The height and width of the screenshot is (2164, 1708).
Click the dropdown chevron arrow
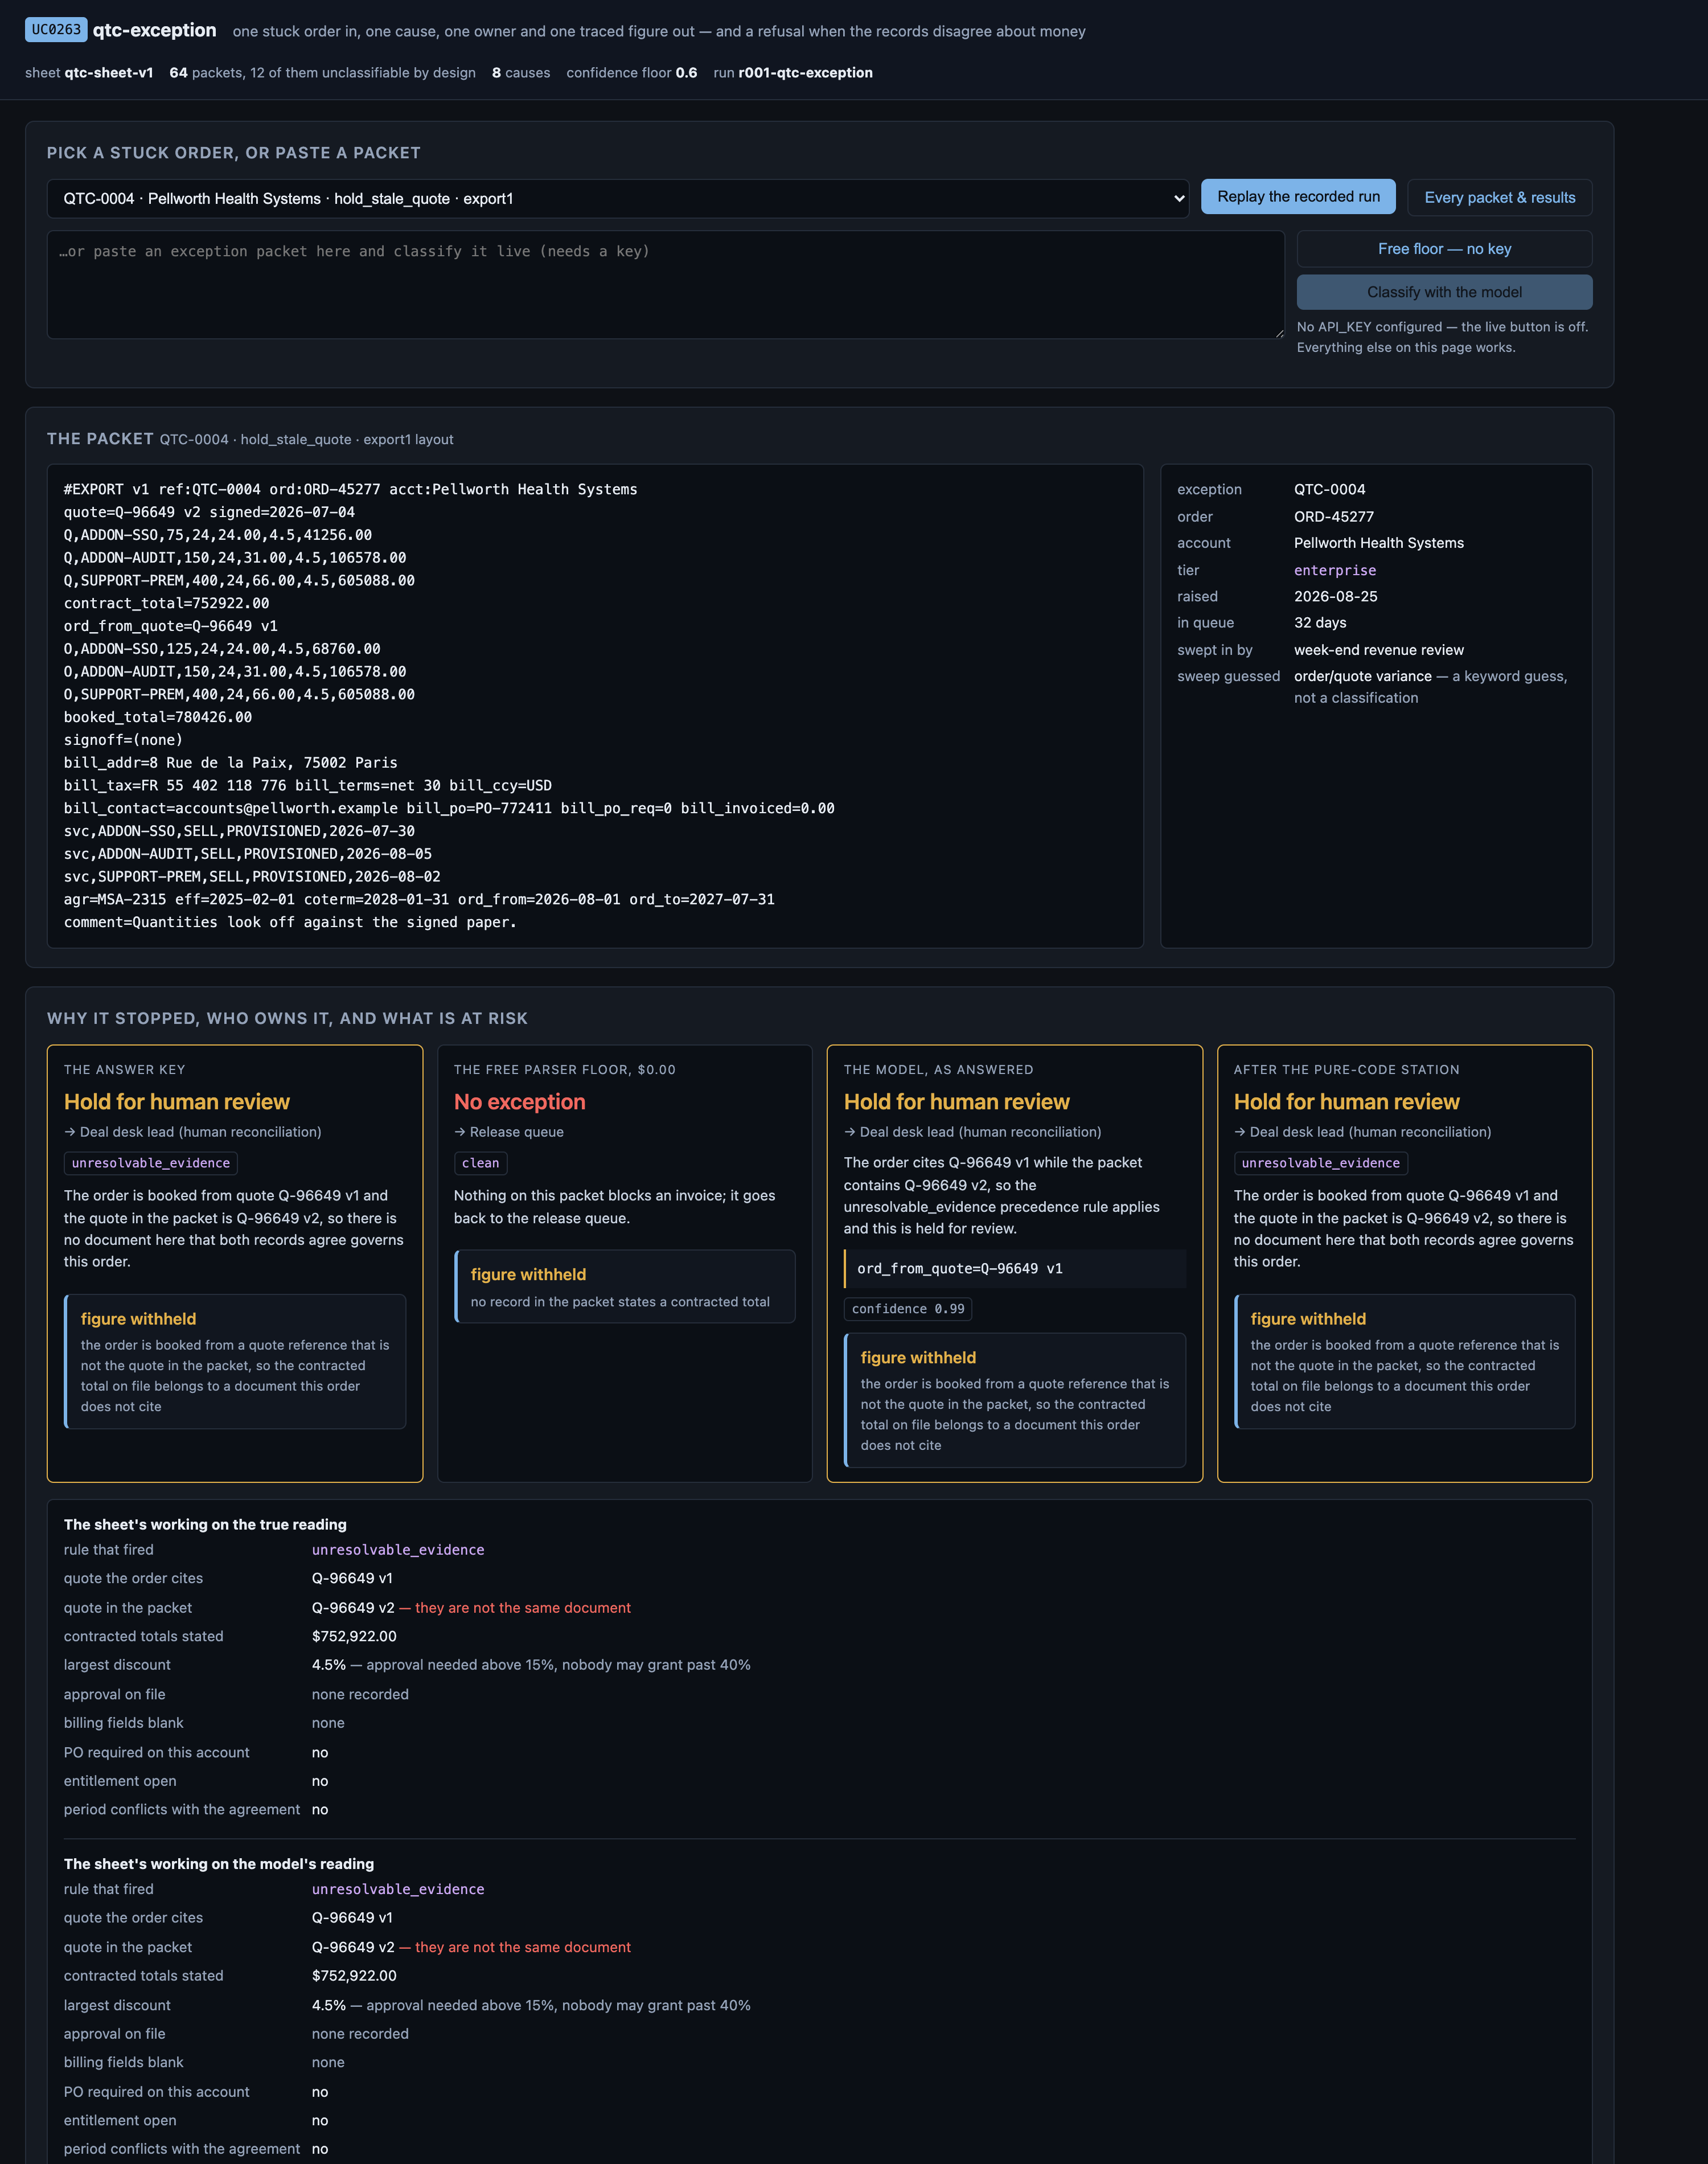point(1178,199)
